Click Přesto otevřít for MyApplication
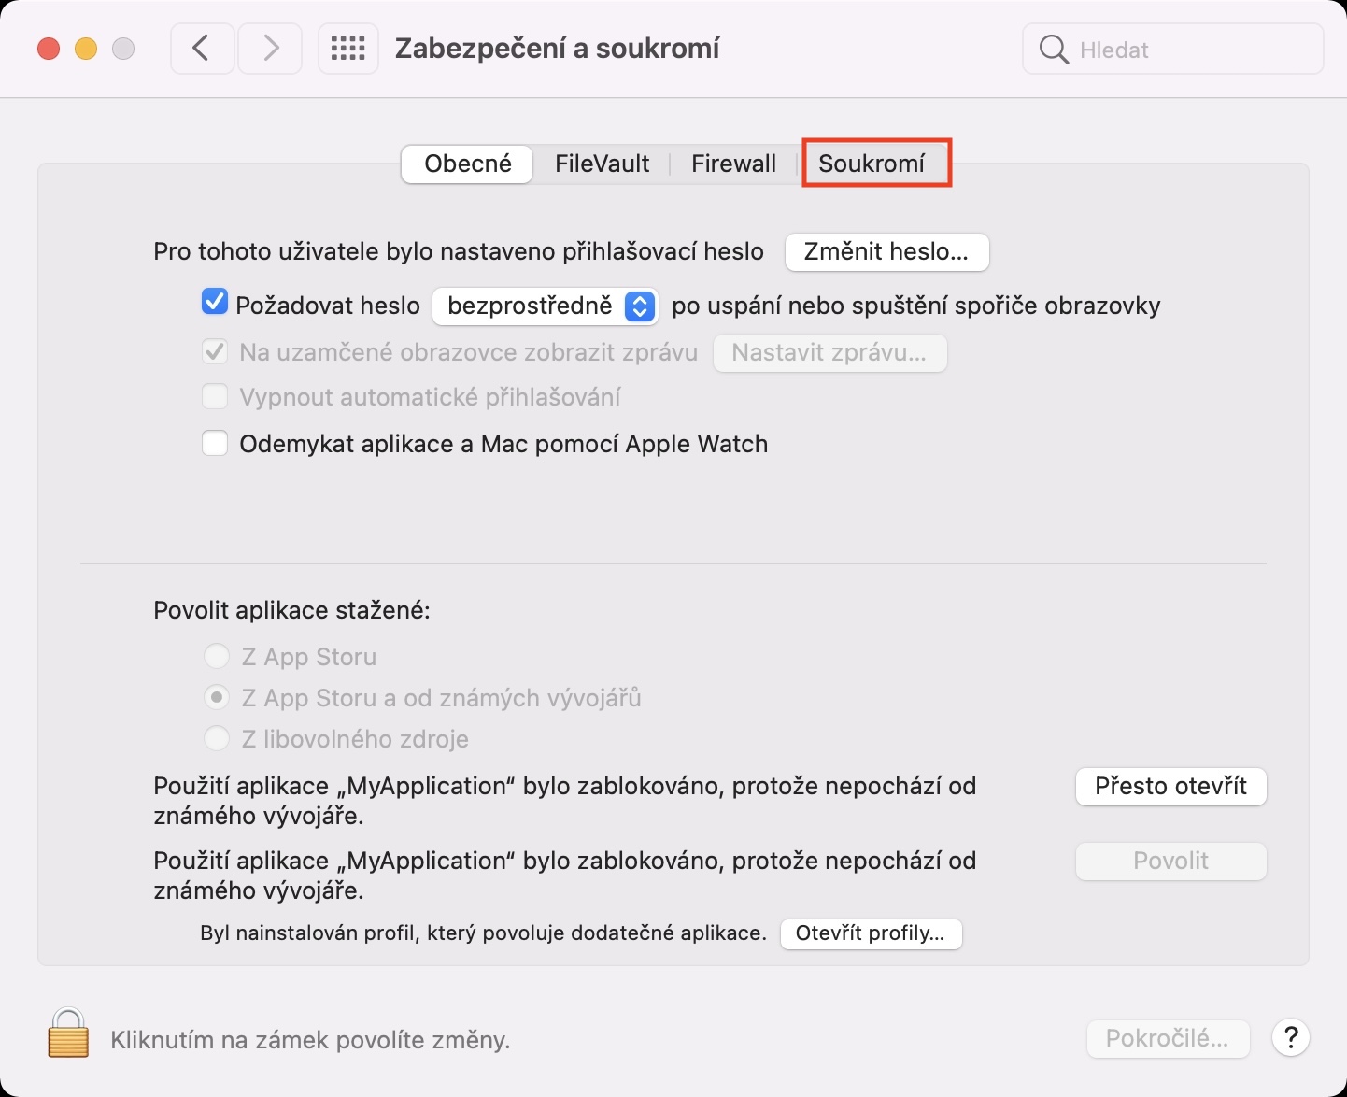 [x=1170, y=786]
